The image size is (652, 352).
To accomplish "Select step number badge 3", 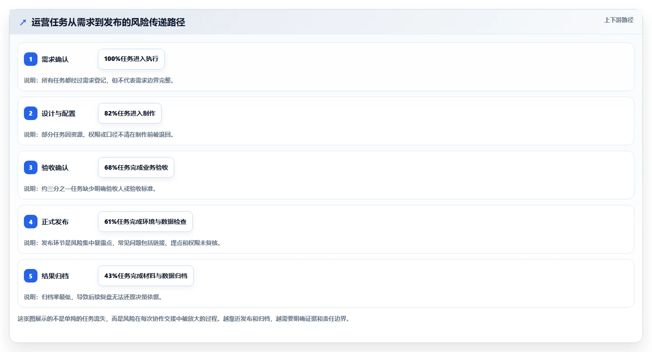I will click(x=31, y=167).
